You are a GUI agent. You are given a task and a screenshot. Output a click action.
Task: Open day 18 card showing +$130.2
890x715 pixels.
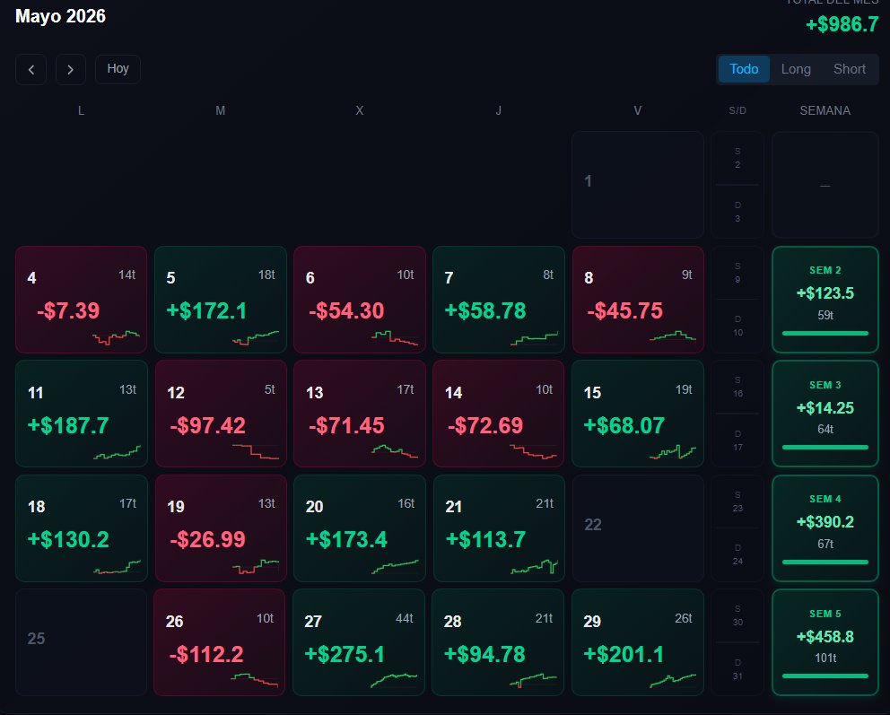(81, 528)
